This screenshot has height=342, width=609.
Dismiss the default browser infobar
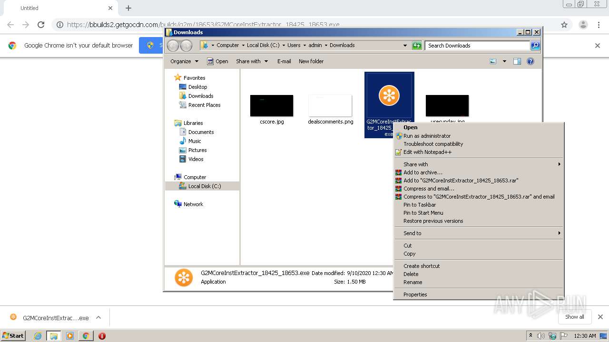[598, 46]
